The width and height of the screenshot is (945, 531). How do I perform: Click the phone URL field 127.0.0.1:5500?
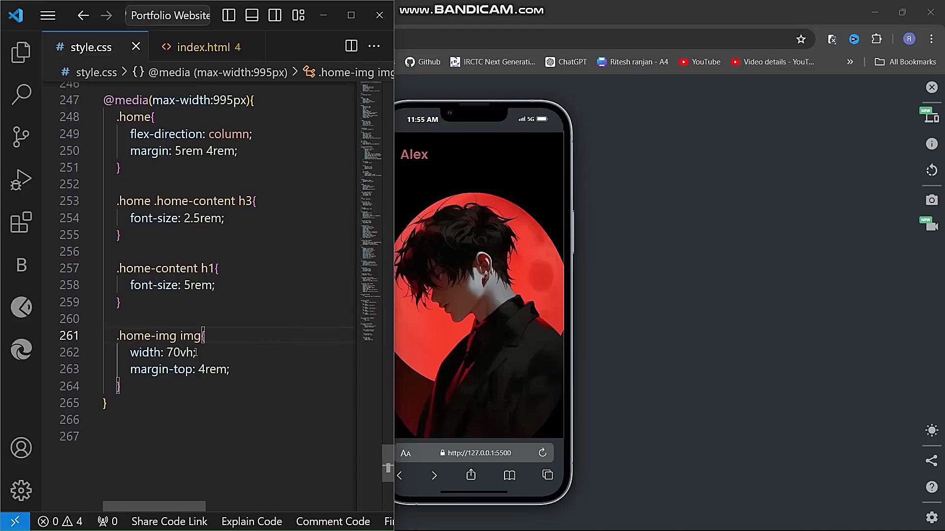pyautogui.click(x=475, y=453)
